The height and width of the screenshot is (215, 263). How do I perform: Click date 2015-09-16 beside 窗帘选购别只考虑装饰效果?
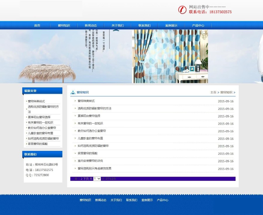coord(226,169)
